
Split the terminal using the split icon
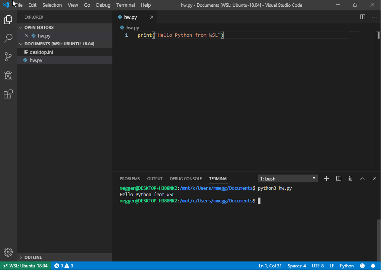[338, 178]
